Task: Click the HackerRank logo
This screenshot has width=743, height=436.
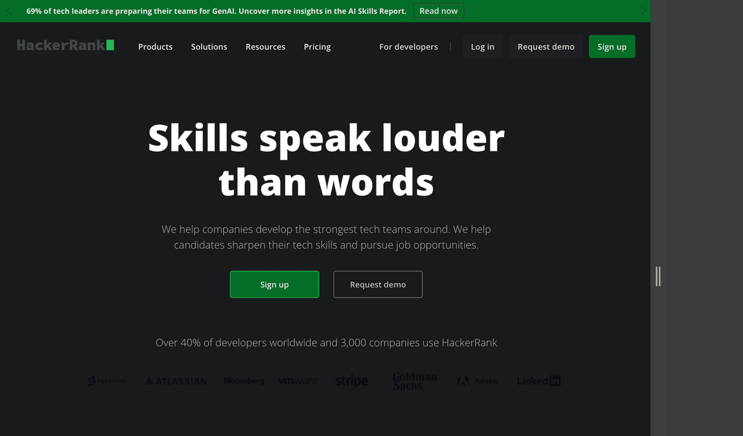Action: (65, 45)
